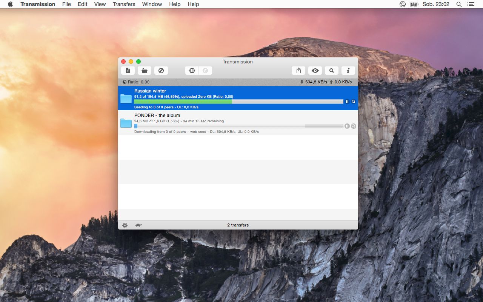Resume all transfers in toolbar

click(x=205, y=71)
